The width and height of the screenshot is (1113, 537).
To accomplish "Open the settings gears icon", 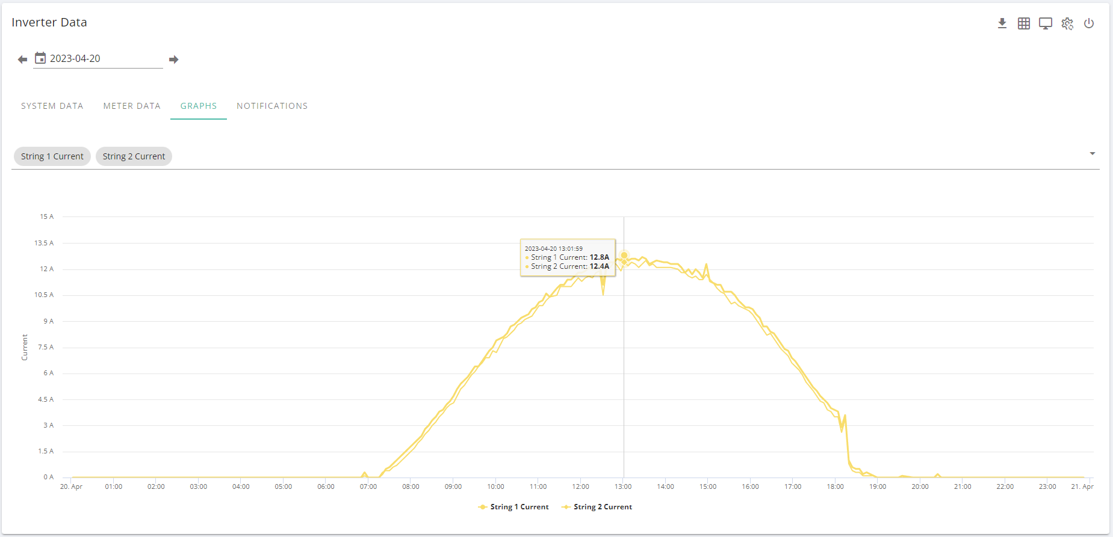I will tap(1067, 23).
